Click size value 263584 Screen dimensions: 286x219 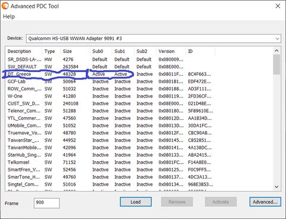(70, 67)
